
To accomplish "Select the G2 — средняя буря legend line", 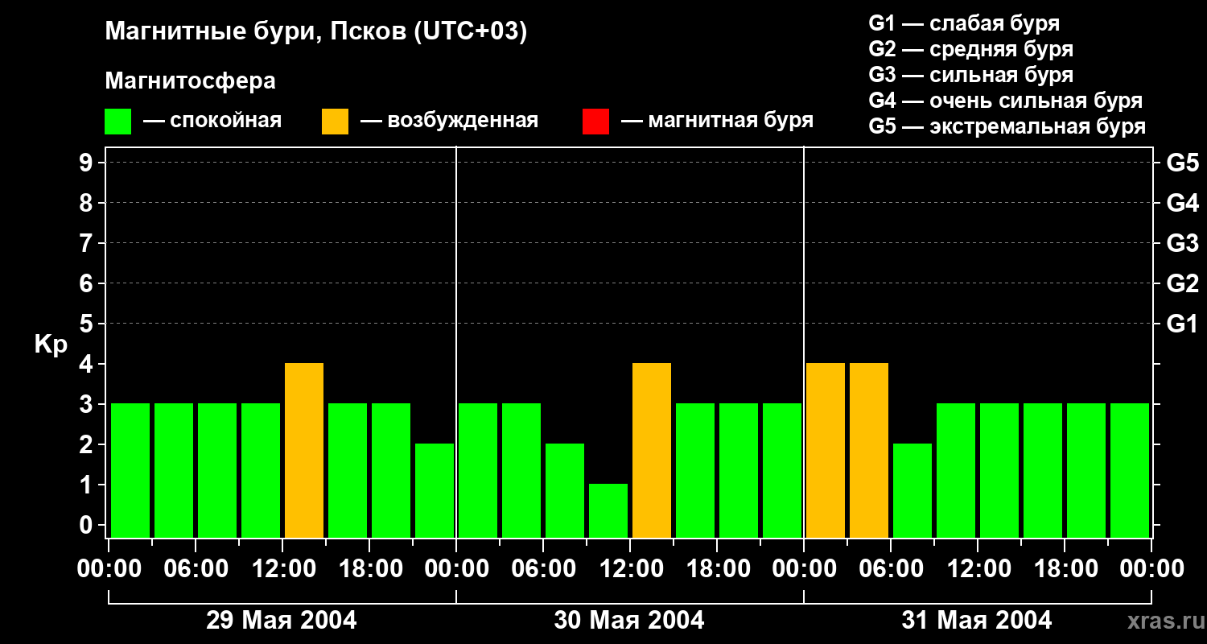I will point(971,49).
